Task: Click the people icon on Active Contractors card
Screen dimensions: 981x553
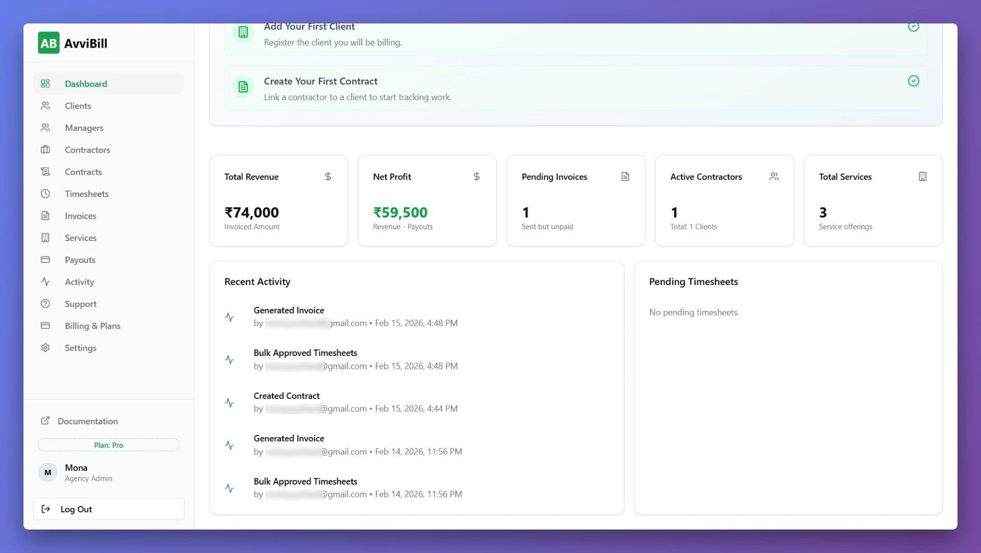Action: click(x=774, y=176)
